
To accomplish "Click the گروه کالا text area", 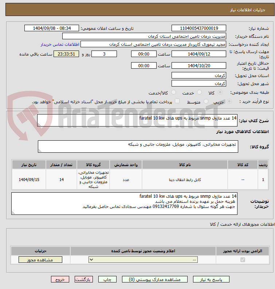I will pos(138,146).
